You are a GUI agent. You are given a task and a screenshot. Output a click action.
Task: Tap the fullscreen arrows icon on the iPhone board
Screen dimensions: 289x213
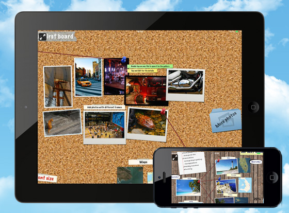tap(175, 157)
